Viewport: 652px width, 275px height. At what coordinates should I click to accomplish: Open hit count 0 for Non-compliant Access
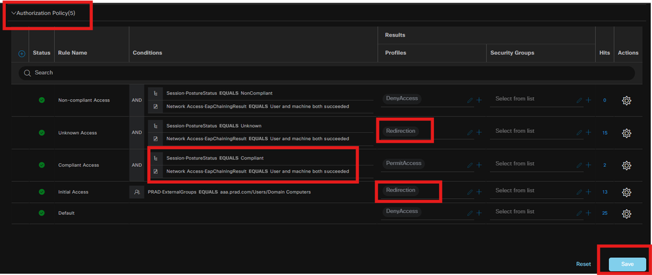click(x=604, y=100)
